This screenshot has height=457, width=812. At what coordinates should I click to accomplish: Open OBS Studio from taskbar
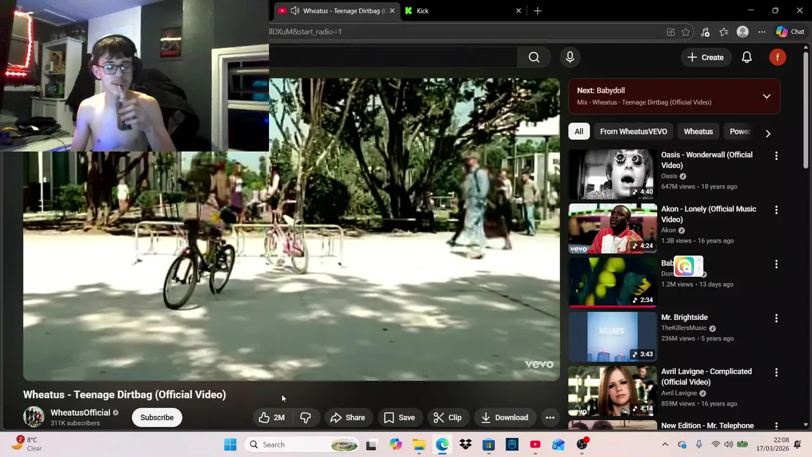582,444
